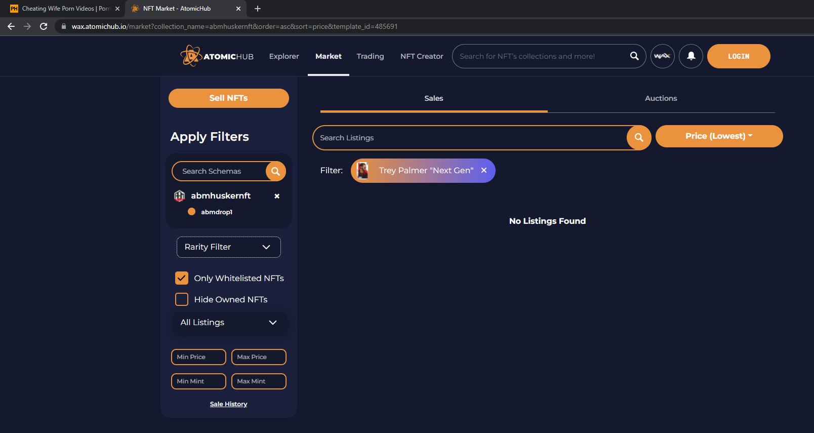This screenshot has width=814, height=433.
Task: Click the Sell NFTs button
Action: 229,98
